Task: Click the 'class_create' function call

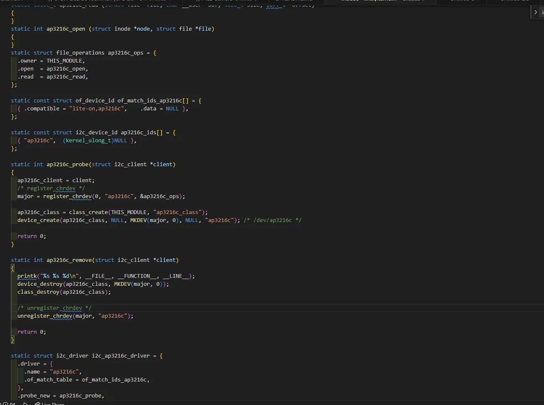Action: click(88, 212)
